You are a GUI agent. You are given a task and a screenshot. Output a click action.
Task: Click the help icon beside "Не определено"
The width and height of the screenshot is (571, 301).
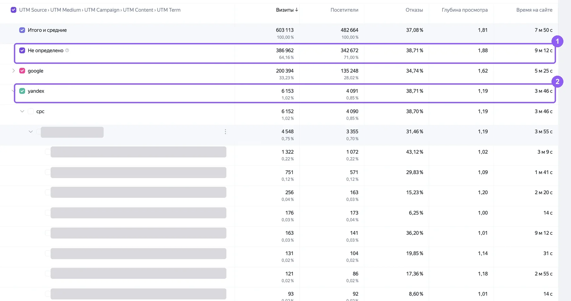click(67, 50)
